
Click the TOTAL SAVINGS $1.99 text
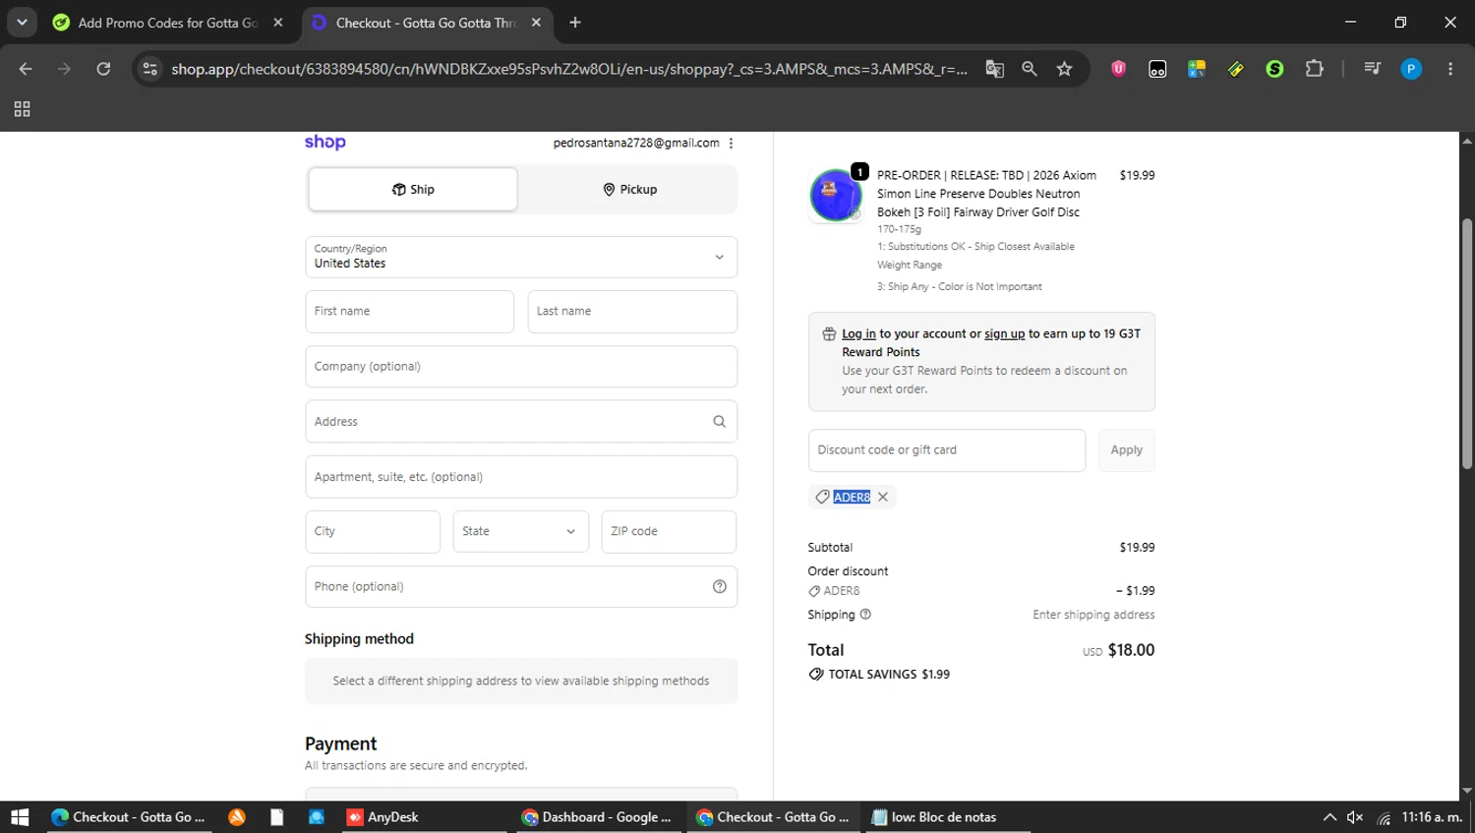(x=889, y=675)
